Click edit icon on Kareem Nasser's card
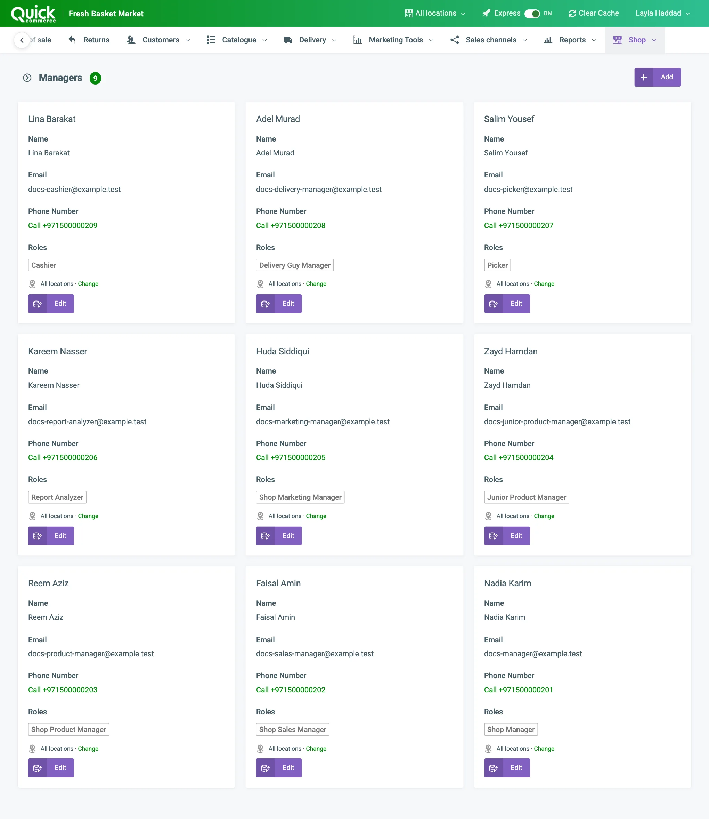 (38, 536)
